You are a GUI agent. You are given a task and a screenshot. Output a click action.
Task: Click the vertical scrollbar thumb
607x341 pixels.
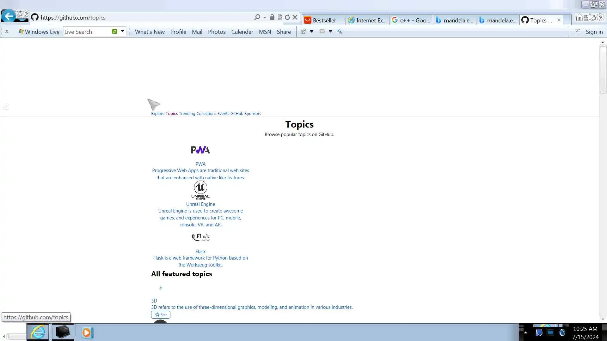pos(603,69)
